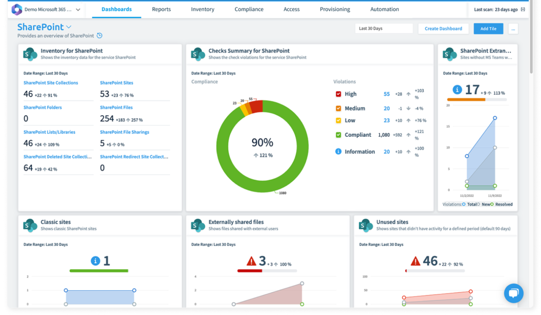Open the SharePoint Sites link
The width and height of the screenshot is (541, 315).
click(x=117, y=83)
